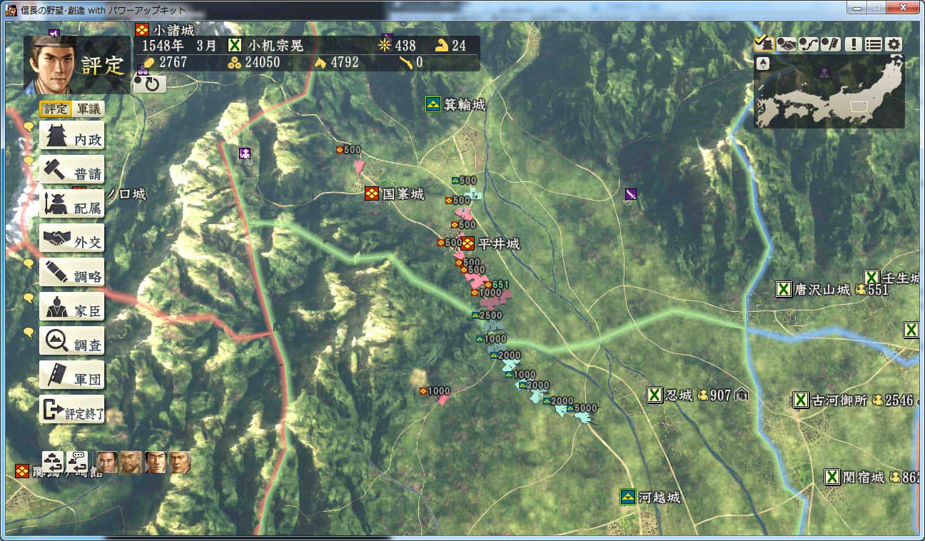Toggle the road route map filter
925x541 pixels.
click(x=809, y=44)
